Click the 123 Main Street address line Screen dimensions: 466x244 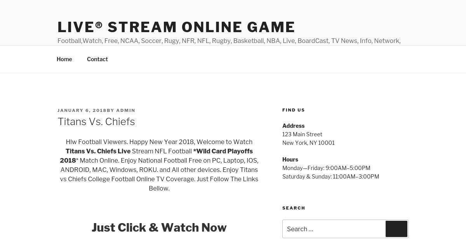pos(302,134)
